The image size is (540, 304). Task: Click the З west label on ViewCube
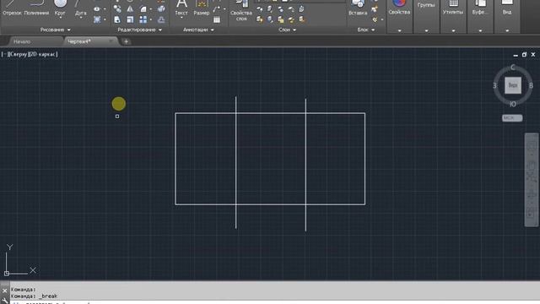tap(495, 85)
